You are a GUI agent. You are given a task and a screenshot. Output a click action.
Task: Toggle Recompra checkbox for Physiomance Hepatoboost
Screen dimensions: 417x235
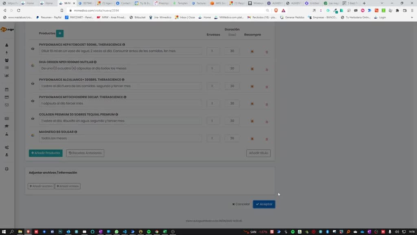click(x=252, y=51)
